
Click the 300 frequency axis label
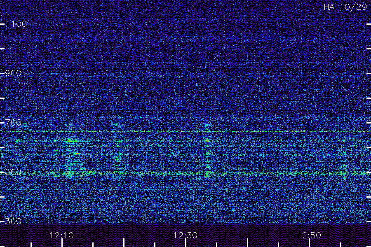[13, 221]
